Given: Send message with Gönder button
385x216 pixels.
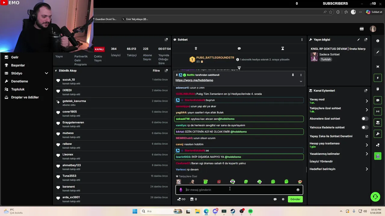Looking at the screenshot, I should coord(295,199).
